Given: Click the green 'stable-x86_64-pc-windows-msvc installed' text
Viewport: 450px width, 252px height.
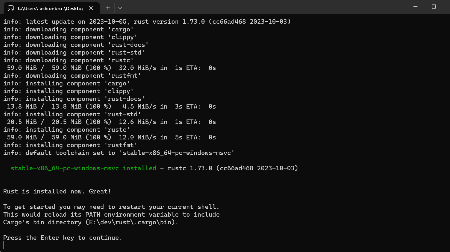Looking at the screenshot, I should tap(83, 168).
